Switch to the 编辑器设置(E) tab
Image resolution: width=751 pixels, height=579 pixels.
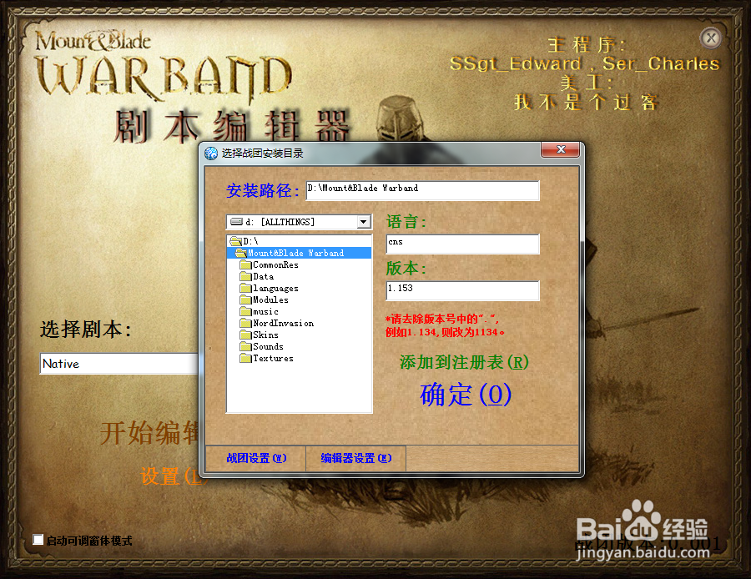pyautogui.click(x=356, y=458)
